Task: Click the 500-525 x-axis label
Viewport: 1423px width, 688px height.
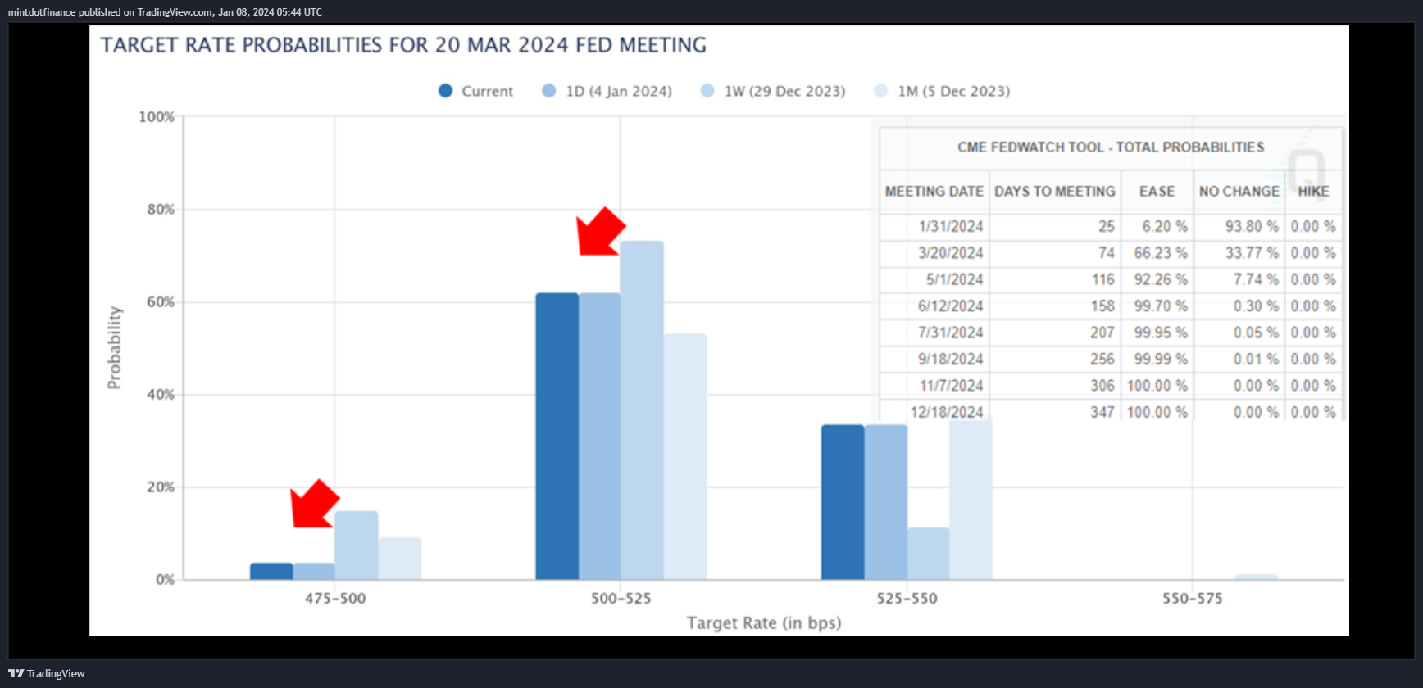Action: tap(621, 599)
